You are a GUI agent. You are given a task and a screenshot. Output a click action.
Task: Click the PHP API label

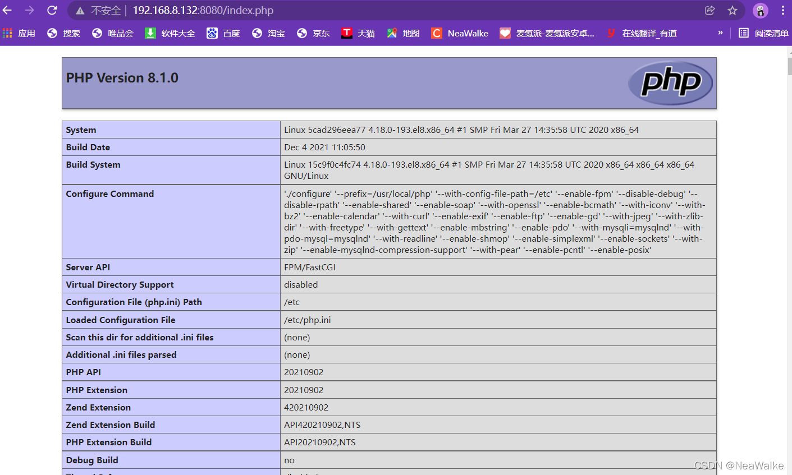(83, 372)
